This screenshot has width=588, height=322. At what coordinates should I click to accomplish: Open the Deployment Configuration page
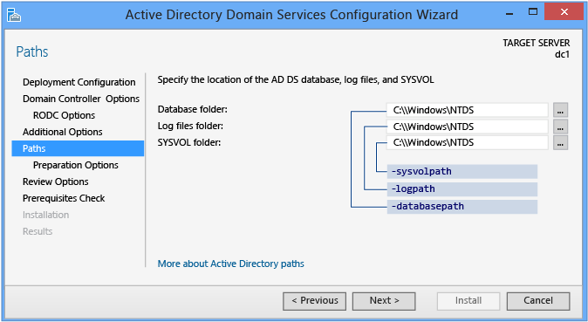click(x=79, y=82)
